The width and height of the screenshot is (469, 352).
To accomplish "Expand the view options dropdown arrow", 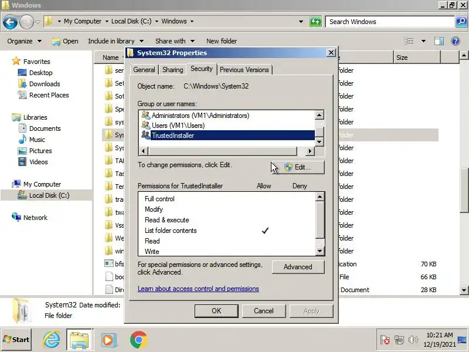I will pos(423,41).
